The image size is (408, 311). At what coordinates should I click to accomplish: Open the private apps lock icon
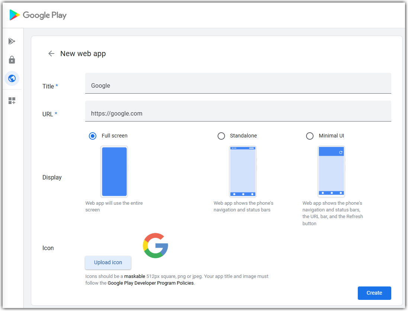click(x=12, y=60)
